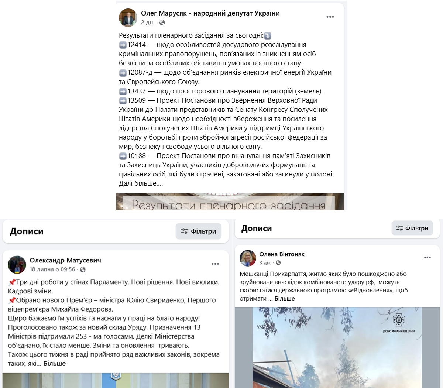The image size is (443, 388).
Task: Open Олег Марусяк - народний депутат page name
Action: click(x=210, y=13)
